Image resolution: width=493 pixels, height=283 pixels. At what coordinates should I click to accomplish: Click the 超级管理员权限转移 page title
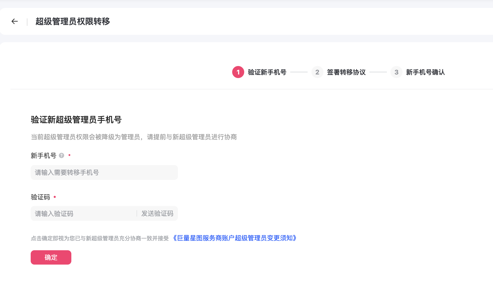tap(73, 21)
